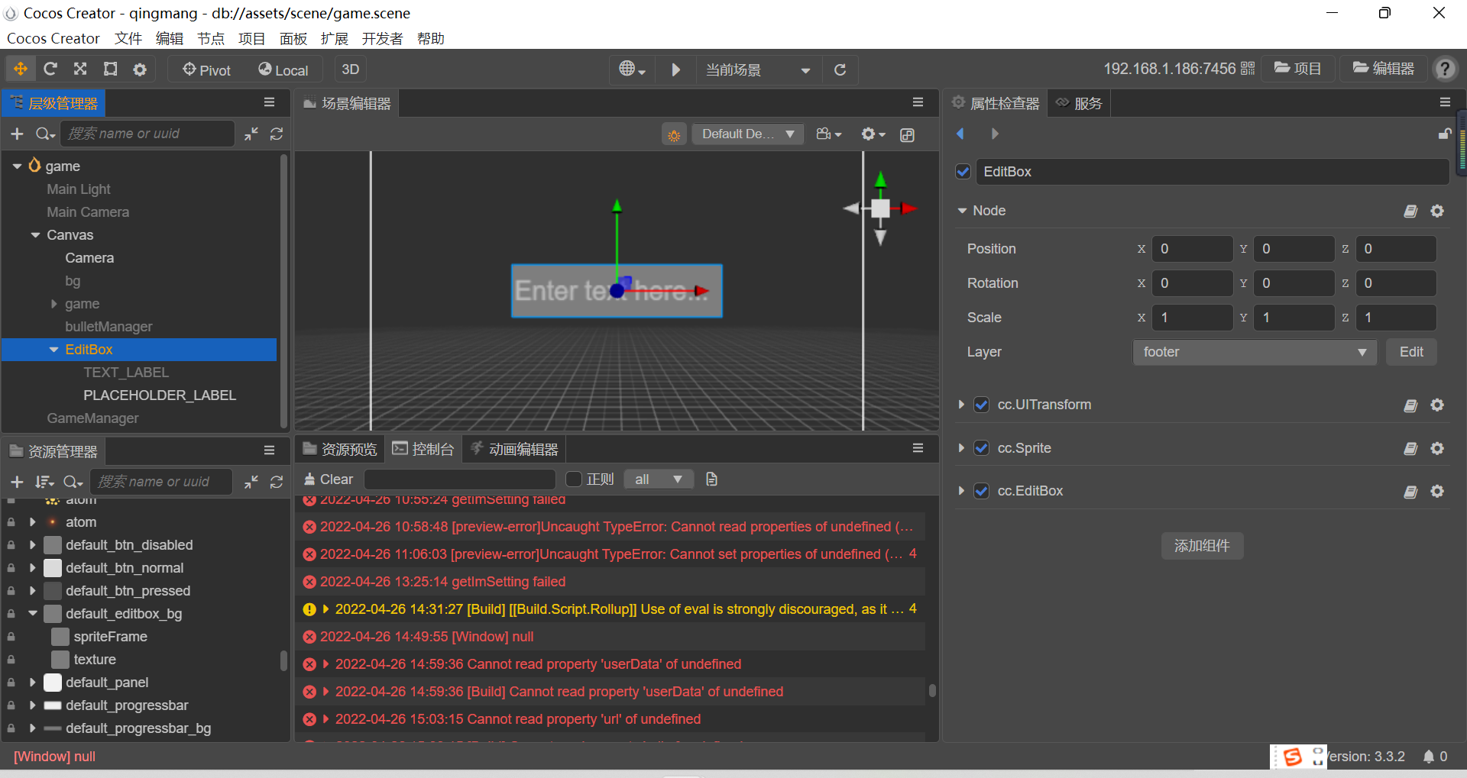Open the 编辑器 folder button

tap(1383, 69)
